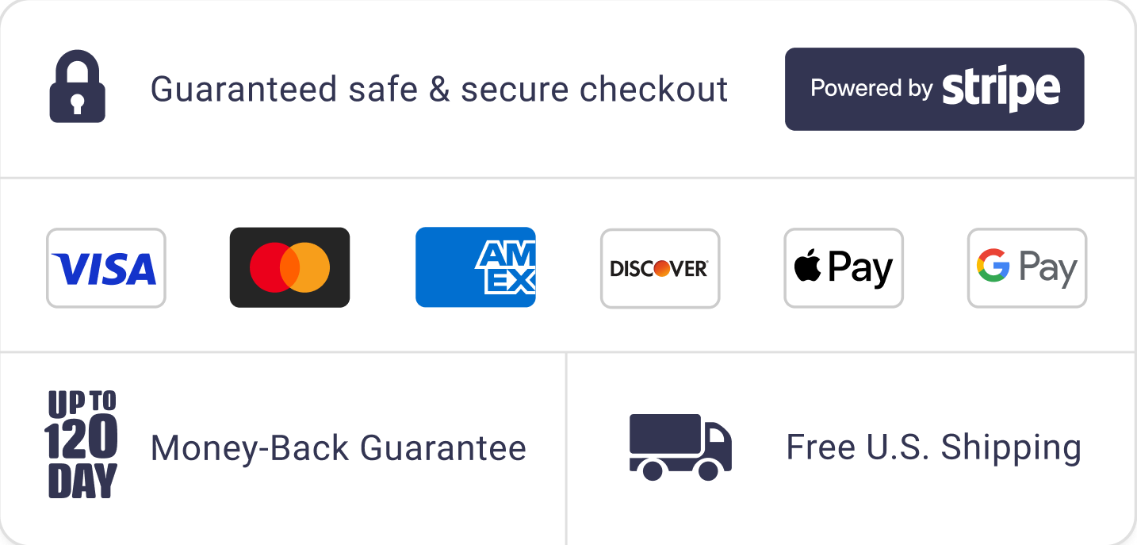Screen dimensions: 1137x545
Task: Click the Guaranteed safe & secure checkout text
Action: [x=438, y=89]
